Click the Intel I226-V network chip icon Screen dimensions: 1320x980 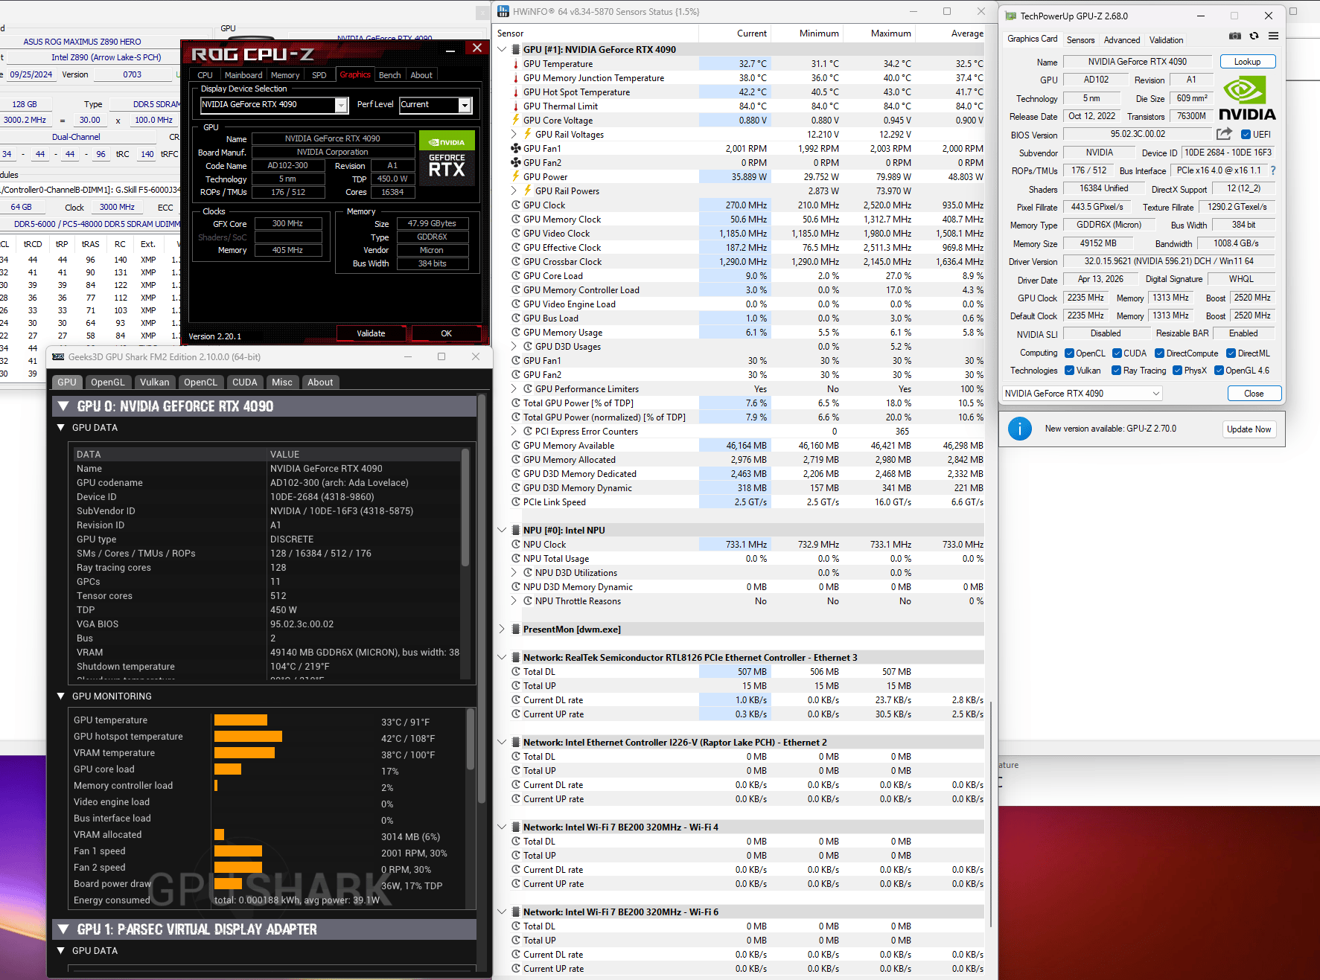coord(515,743)
